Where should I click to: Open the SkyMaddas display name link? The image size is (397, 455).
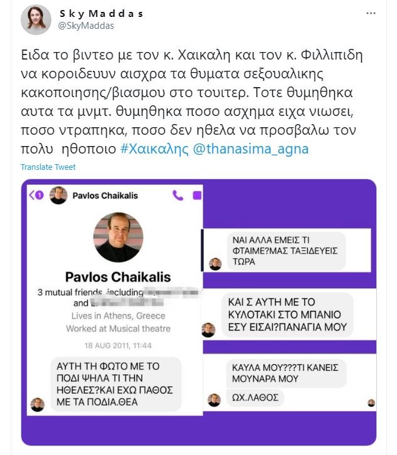click(102, 14)
